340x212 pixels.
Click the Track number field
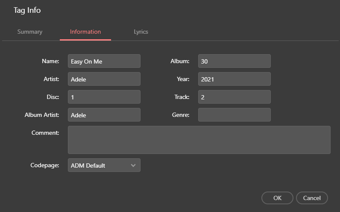tap(234, 97)
